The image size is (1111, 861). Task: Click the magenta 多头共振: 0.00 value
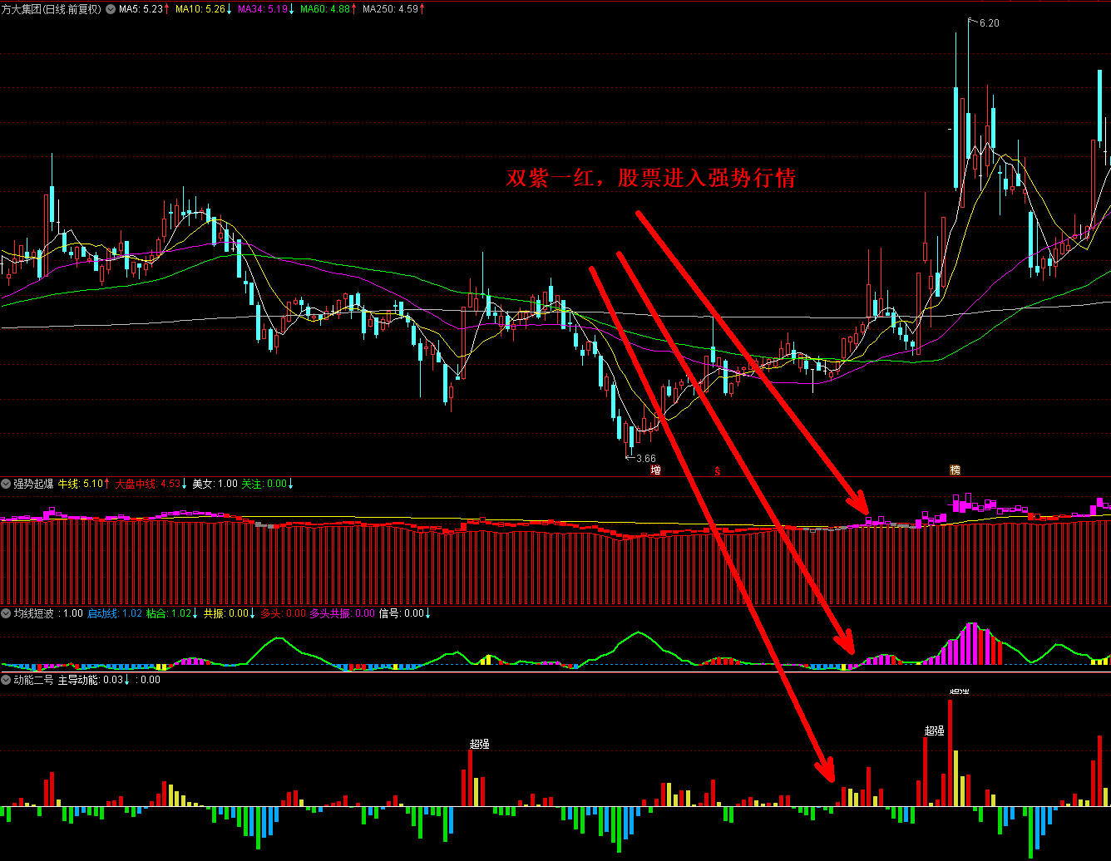342,613
